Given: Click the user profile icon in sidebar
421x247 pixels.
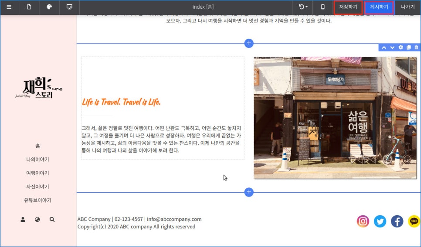Looking at the screenshot, I should point(23,220).
